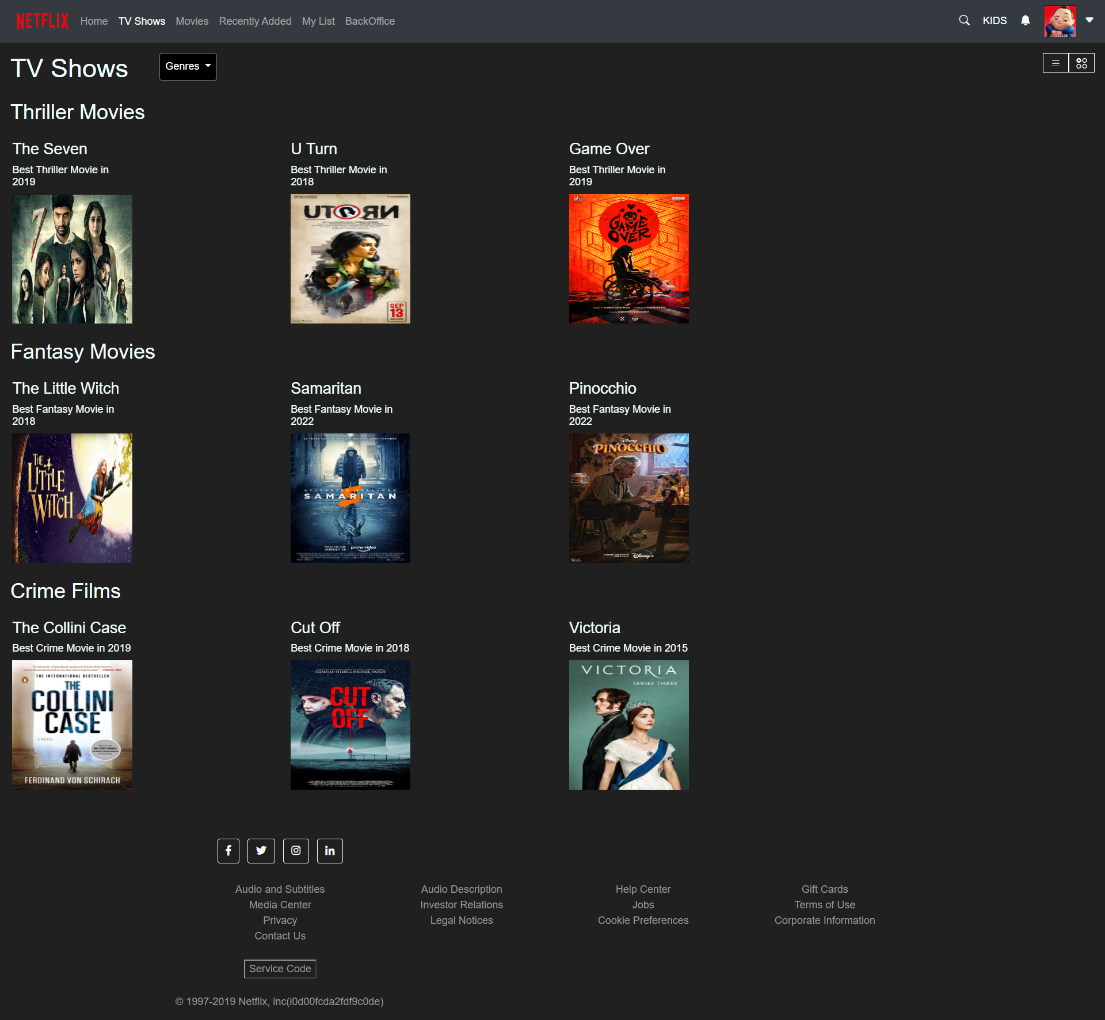This screenshot has height=1020, width=1105.
Task: Open Investor Relations link
Action: 462,905
